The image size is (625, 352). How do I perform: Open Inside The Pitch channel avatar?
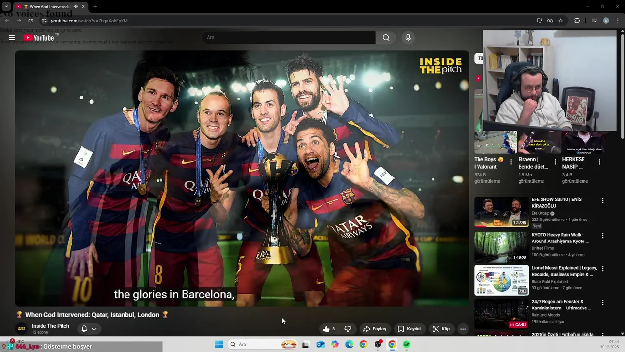point(21,329)
